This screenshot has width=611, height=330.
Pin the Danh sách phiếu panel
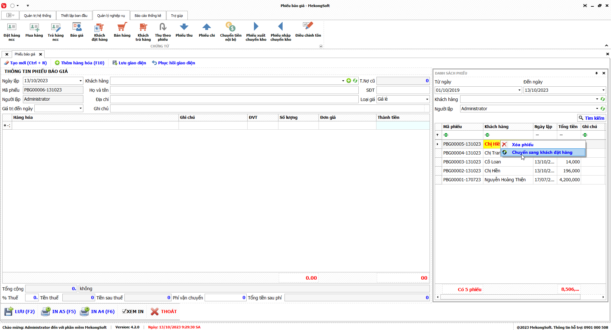coord(596,73)
